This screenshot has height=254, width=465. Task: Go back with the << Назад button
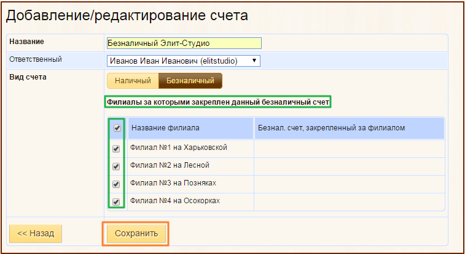(36, 233)
